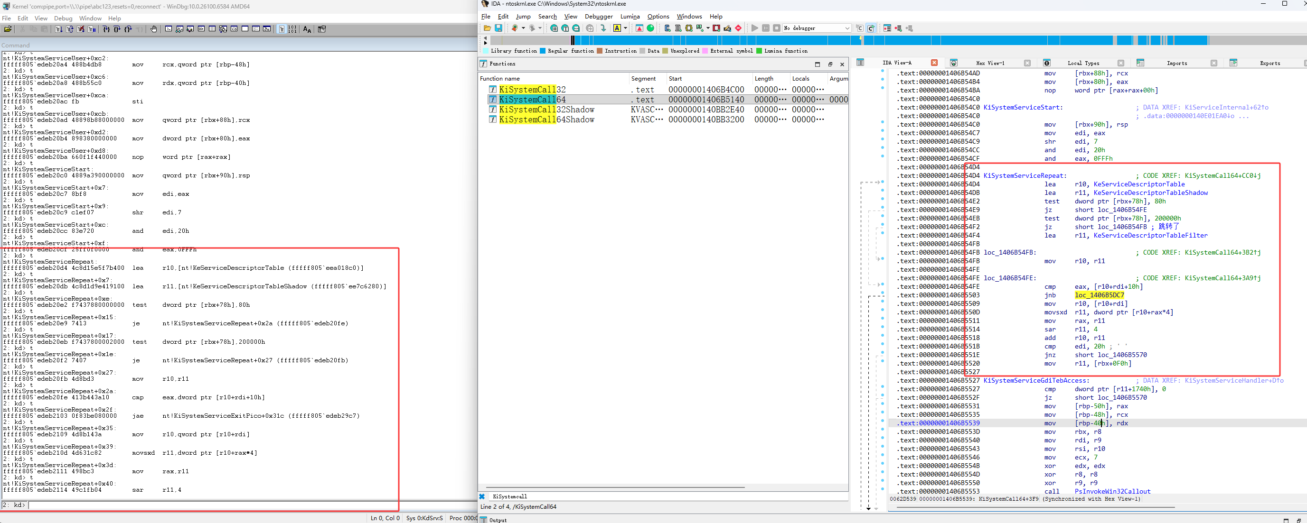Click IDA green circle icon
This screenshot has width=1307, height=523.
point(650,28)
